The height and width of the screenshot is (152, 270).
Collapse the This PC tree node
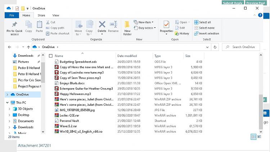7,103
